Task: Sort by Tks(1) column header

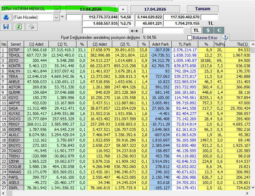Action: pos(238,44)
